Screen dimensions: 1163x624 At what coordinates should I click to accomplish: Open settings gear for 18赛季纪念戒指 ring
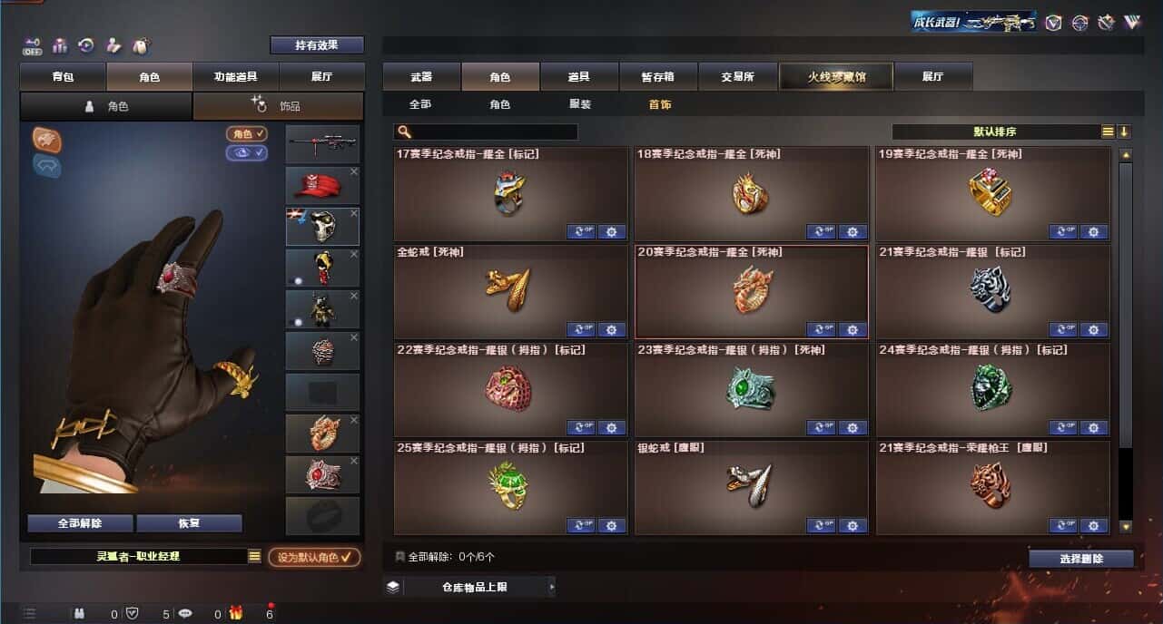point(853,231)
